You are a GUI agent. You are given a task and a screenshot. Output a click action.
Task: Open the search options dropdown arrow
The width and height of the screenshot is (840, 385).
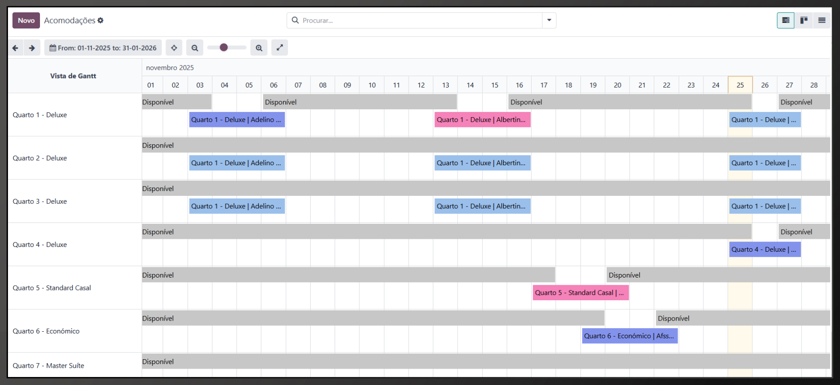tap(549, 20)
